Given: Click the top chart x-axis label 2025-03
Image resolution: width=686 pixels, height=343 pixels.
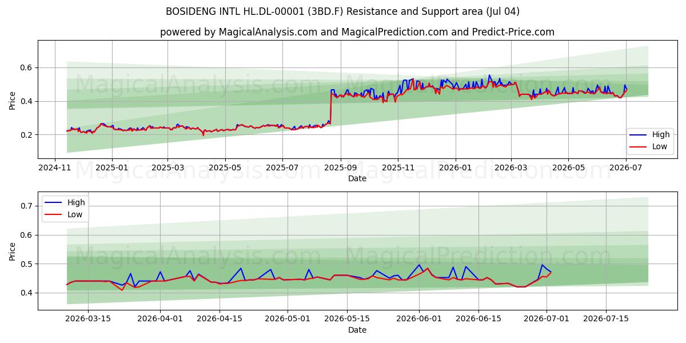Looking at the screenshot, I should pyautogui.click(x=167, y=168).
